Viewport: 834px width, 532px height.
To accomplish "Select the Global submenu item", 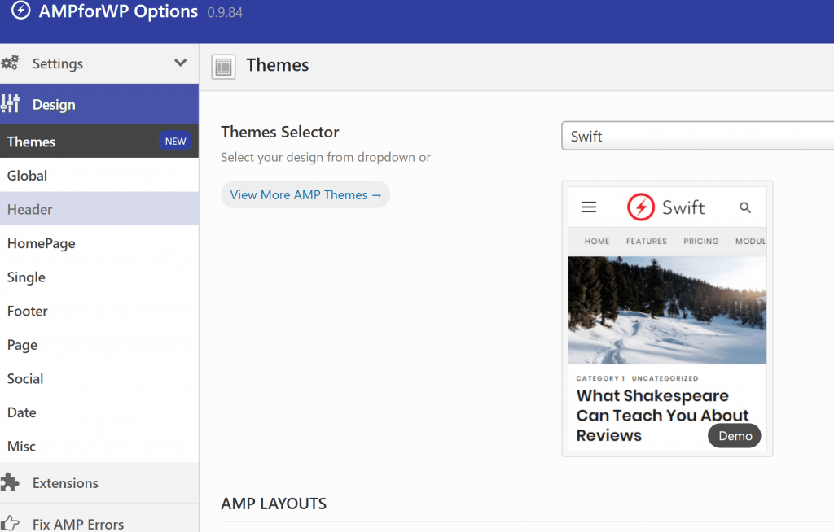I will tap(99, 176).
